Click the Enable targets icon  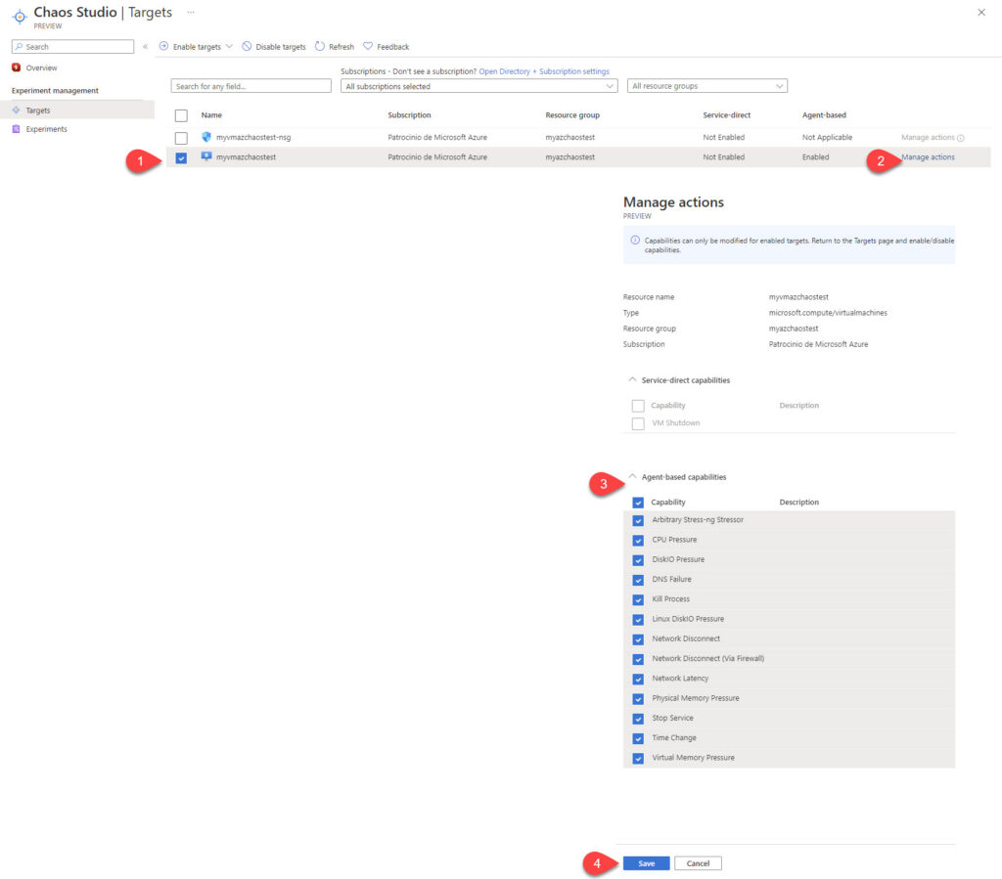163,46
